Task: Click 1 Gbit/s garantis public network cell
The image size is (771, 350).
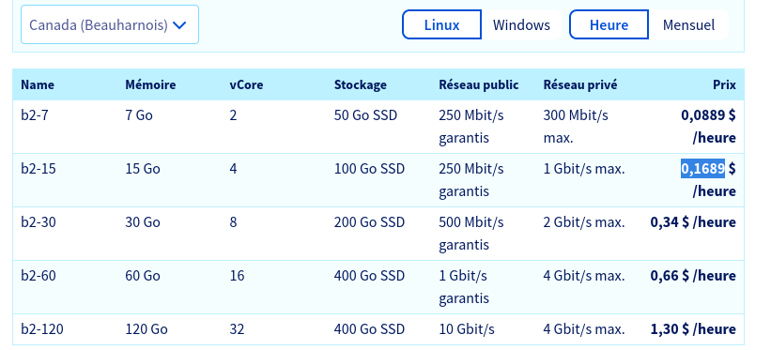Action: pyautogui.click(x=464, y=287)
